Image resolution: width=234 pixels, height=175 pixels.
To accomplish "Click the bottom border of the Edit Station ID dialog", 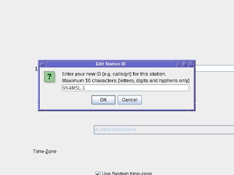I will pyautogui.click(x=117, y=110).
